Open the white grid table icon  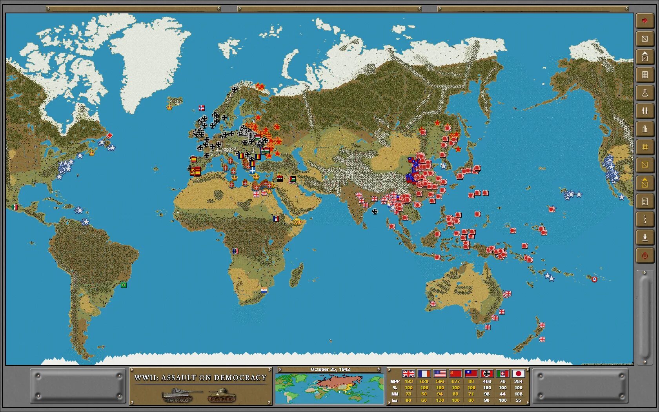[x=644, y=75]
